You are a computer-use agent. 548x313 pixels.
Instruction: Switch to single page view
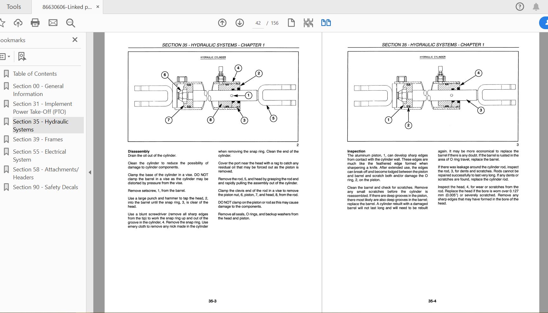(291, 23)
